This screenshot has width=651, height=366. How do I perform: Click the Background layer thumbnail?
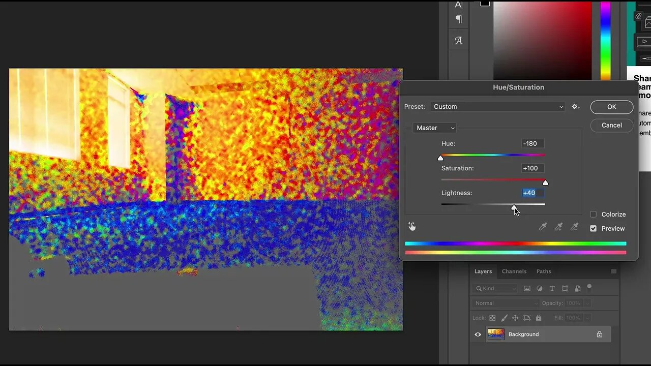coord(496,334)
